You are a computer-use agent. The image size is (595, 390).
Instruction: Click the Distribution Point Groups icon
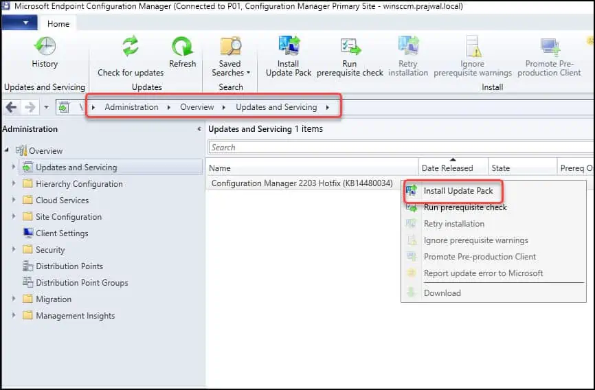[27, 282]
